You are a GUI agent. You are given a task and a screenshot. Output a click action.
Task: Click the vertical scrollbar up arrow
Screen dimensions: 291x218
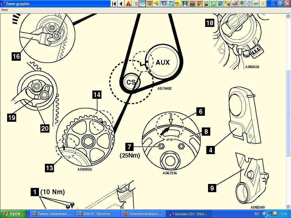point(288,16)
